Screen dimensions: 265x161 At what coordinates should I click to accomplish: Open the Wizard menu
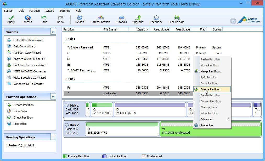click(50, 11)
